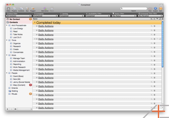Click the minus button below sidebar
The height and width of the screenshot is (118, 169).
(12, 109)
